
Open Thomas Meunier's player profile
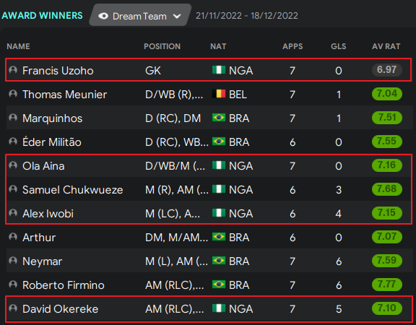[x=65, y=95]
